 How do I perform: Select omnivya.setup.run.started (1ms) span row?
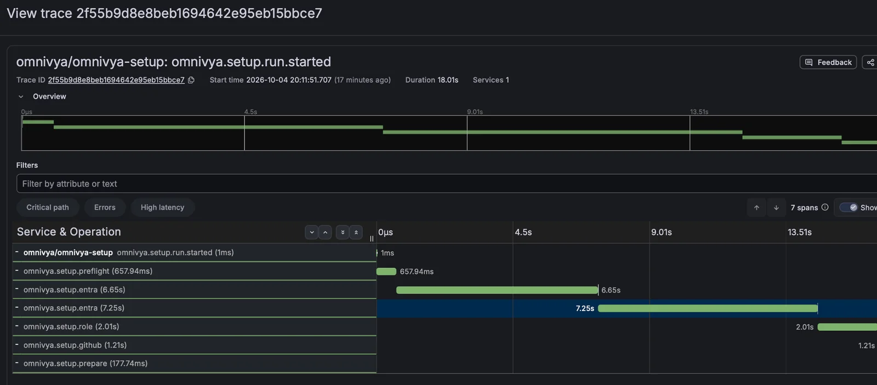coord(195,252)
